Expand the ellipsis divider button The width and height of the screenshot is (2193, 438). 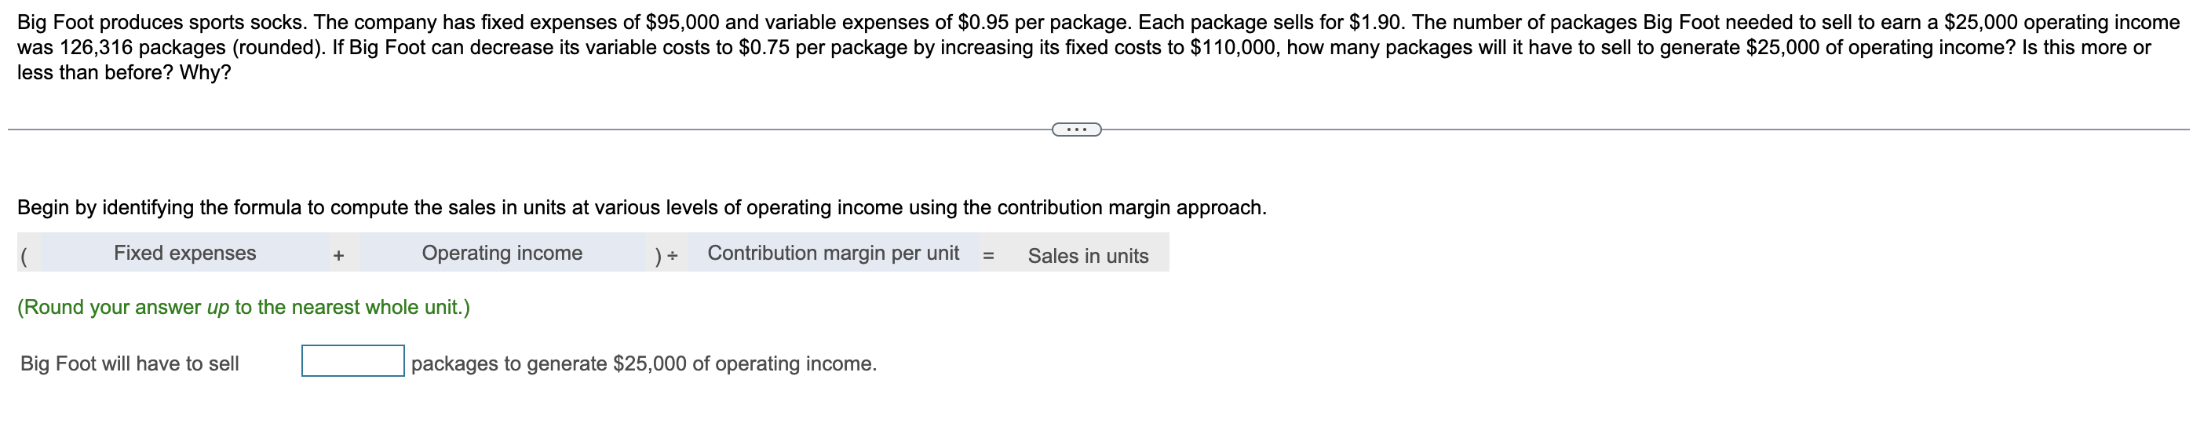point(1076,130)
